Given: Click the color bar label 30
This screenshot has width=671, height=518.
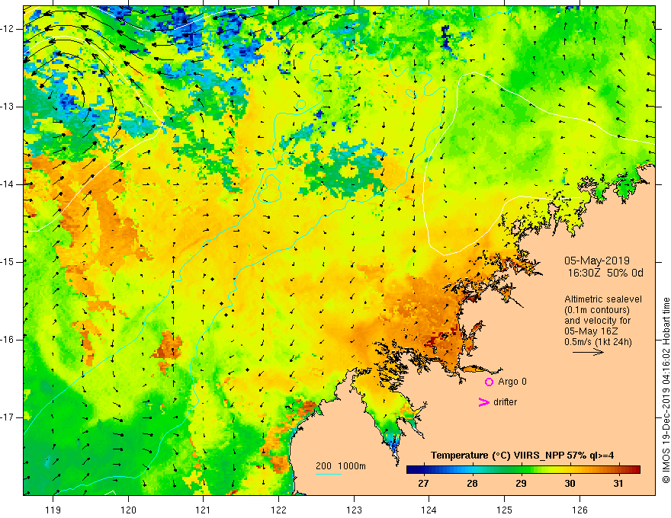Looking at the screenshot, I should pos(570,484).
